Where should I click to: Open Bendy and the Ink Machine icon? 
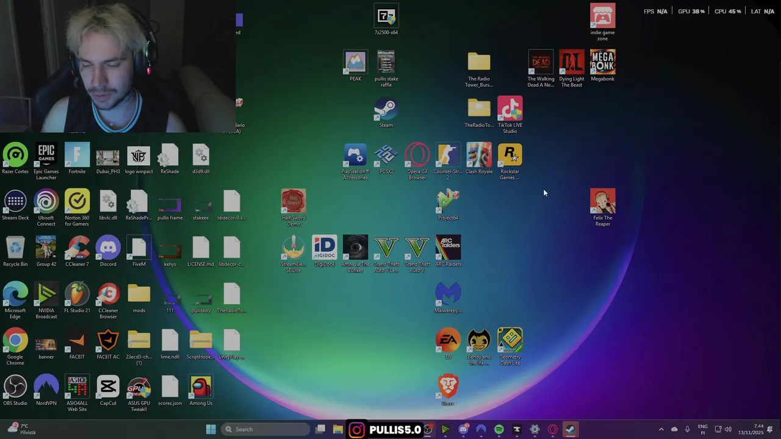(479, 348)
